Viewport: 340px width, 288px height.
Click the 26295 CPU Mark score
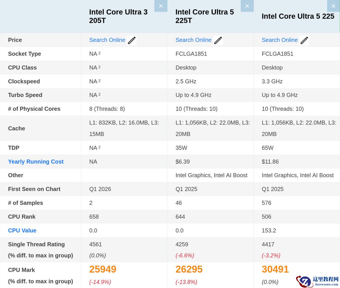click(x=189, y=269)
